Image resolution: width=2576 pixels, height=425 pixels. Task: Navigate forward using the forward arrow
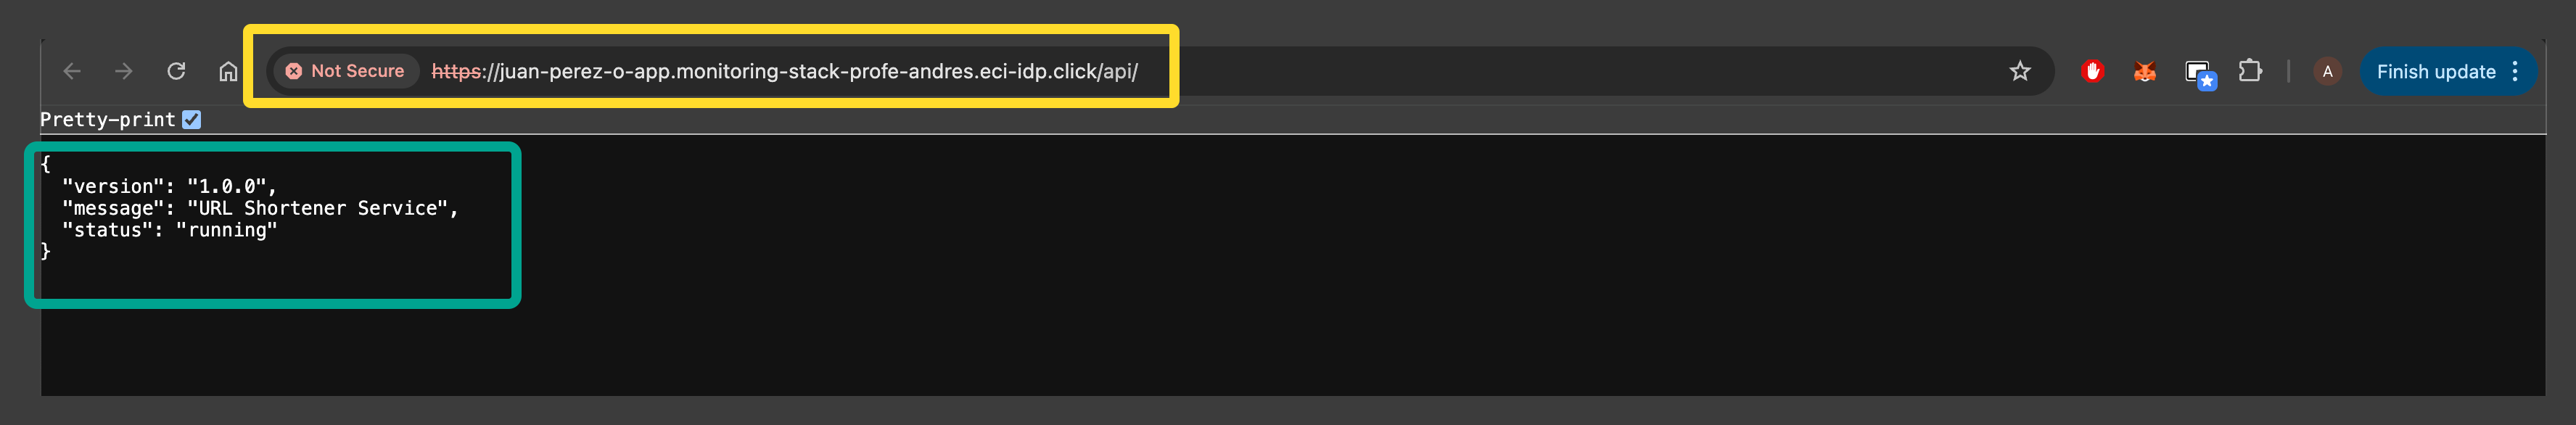click(x=123, y=71)
